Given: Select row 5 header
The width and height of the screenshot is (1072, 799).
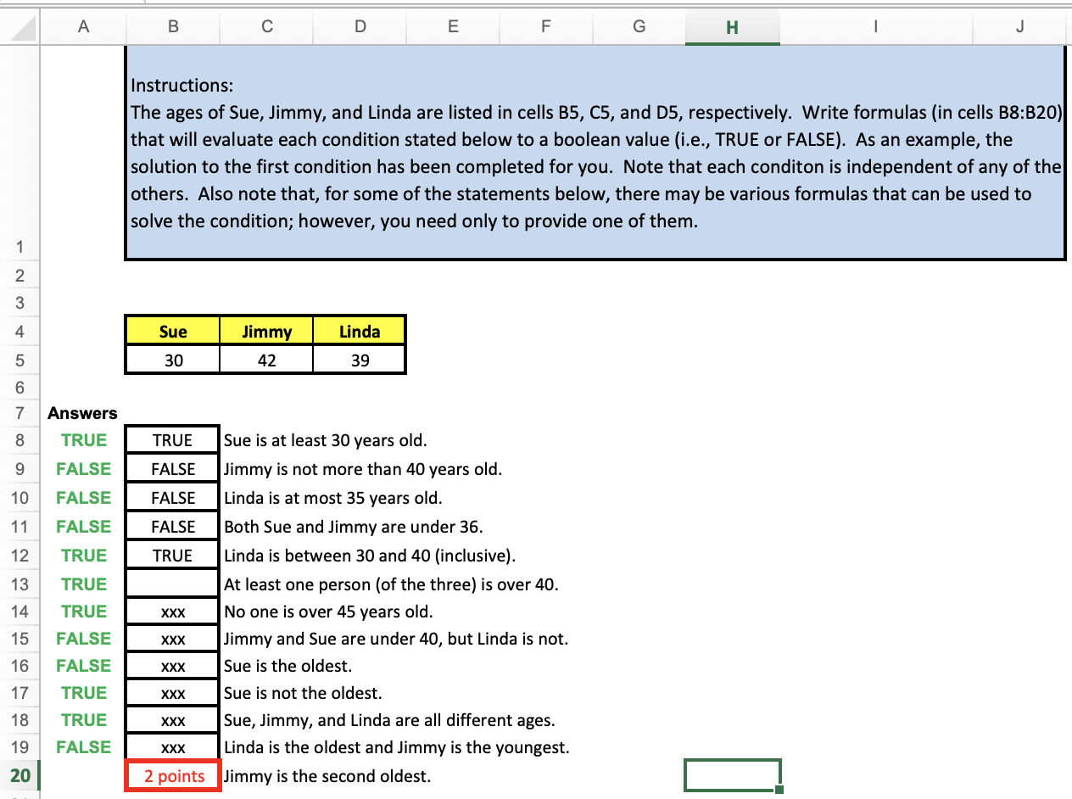Looking at the screenshot, I should 19,360.
